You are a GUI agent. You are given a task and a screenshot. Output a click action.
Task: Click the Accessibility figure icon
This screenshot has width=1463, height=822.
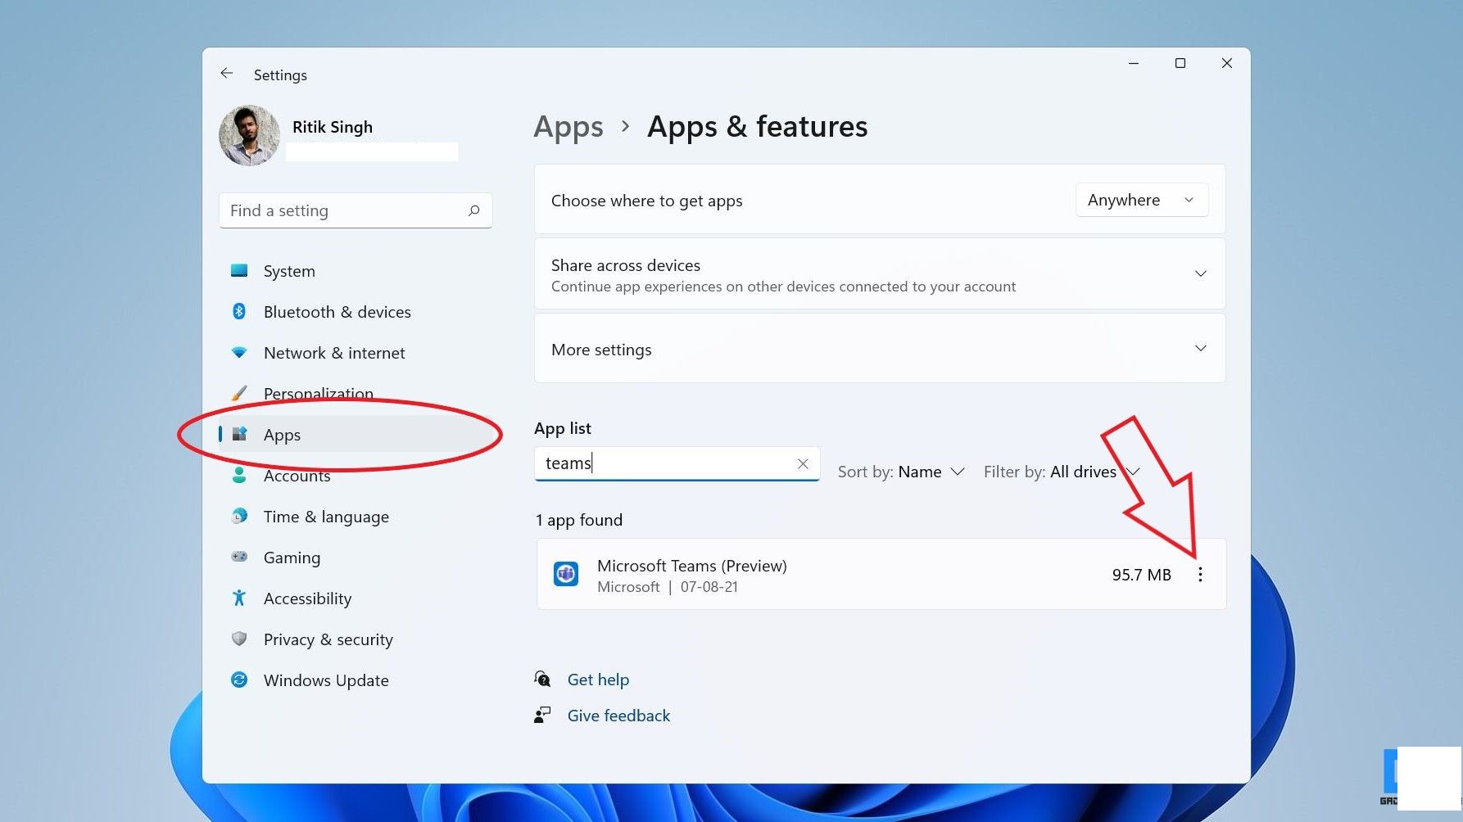click(x=239, y=598)
